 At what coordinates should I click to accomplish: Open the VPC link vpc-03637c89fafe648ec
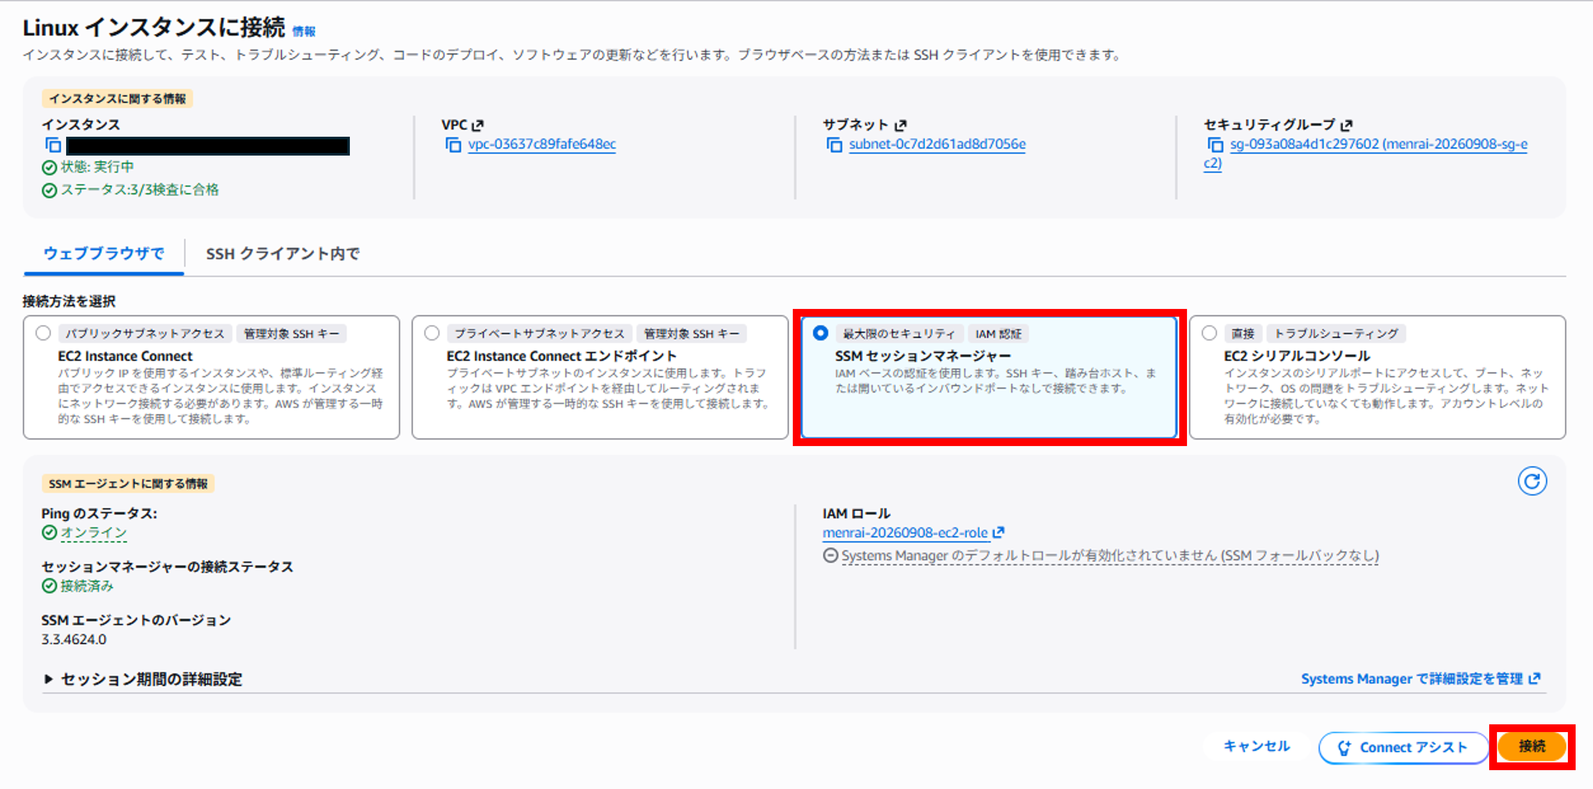542,144
